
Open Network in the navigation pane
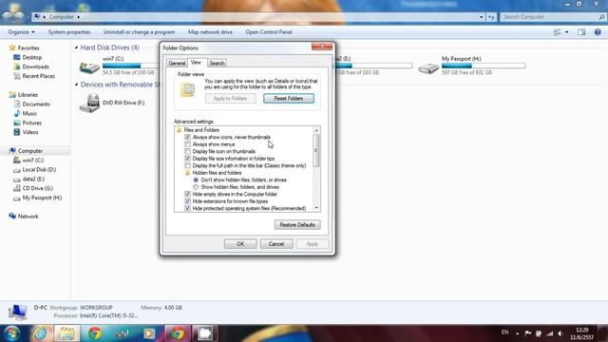[28, 217]
